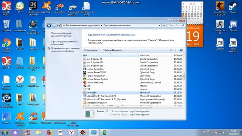Launch Steam from the desktop
This screenshot has width=242, height=136.
[x=233, y=7]
